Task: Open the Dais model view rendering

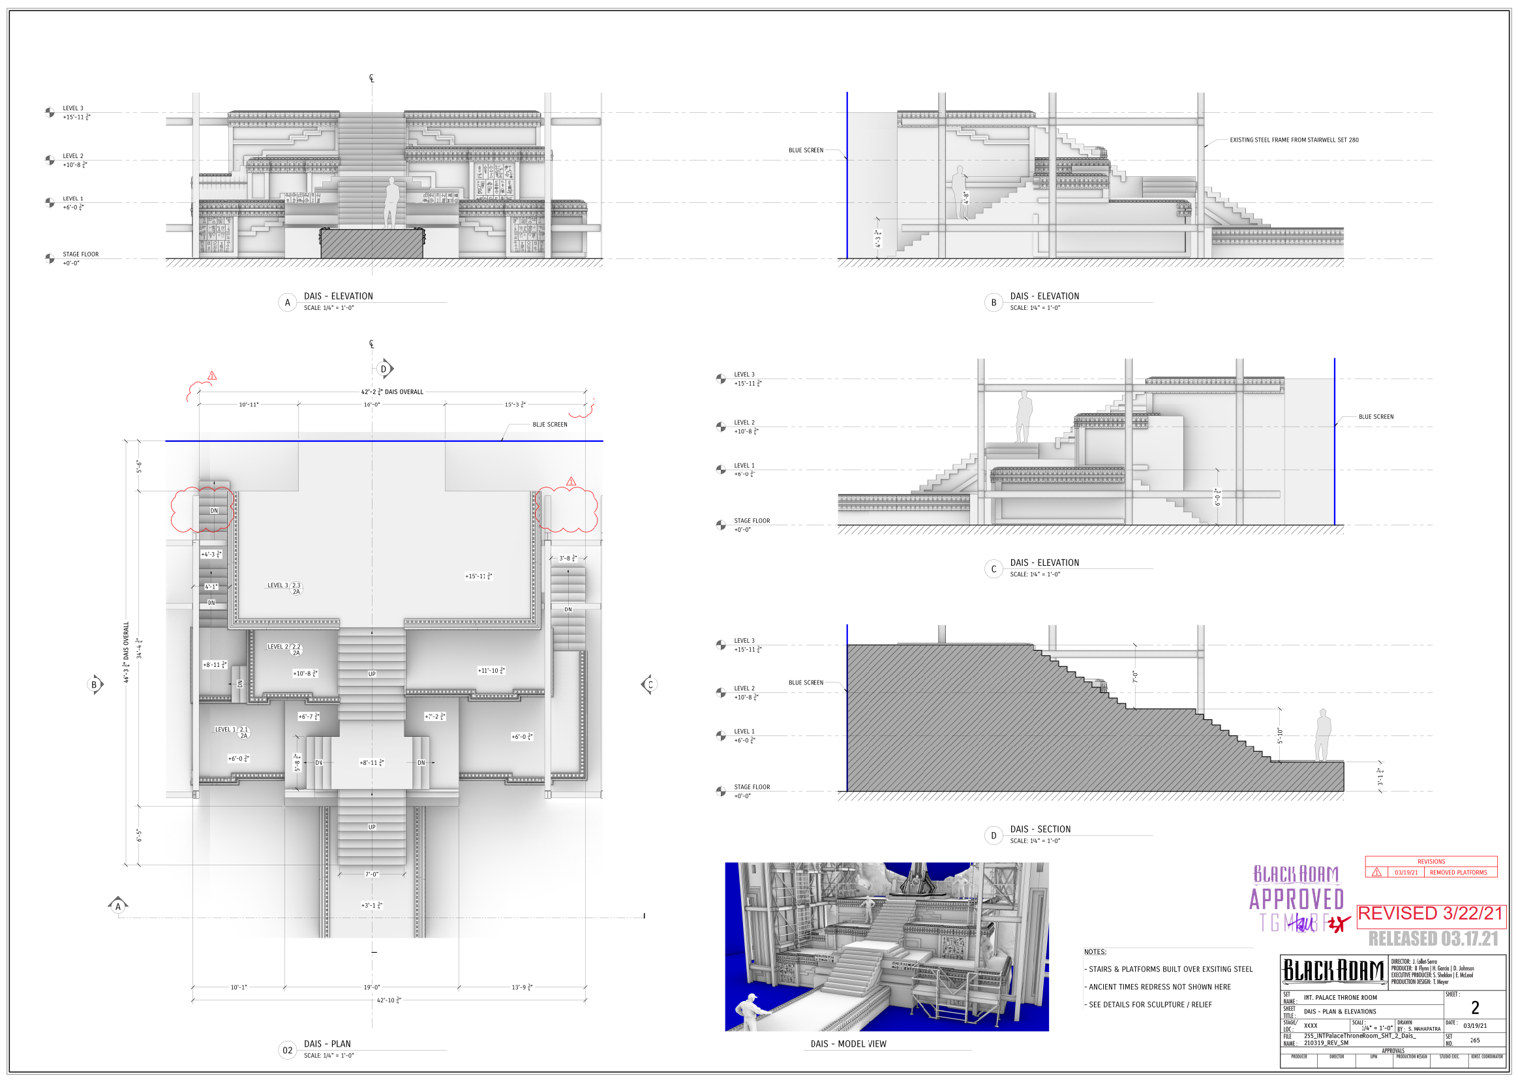Action: tap(887, 946)
